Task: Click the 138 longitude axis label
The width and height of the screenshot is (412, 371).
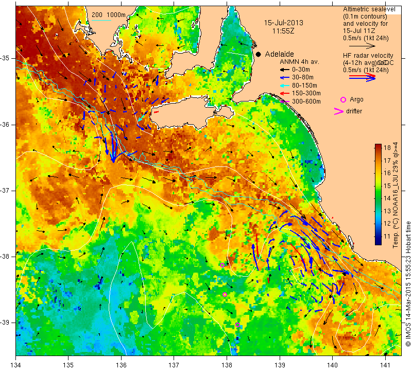Action: pos(227,365)
